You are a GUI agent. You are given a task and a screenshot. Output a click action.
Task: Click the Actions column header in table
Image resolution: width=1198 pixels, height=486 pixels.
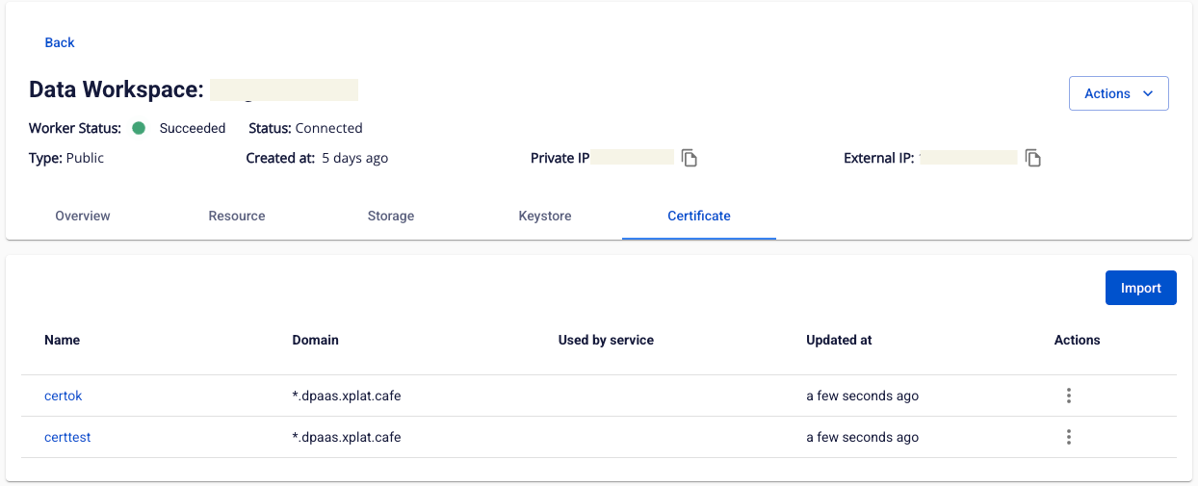(1077, 340)
